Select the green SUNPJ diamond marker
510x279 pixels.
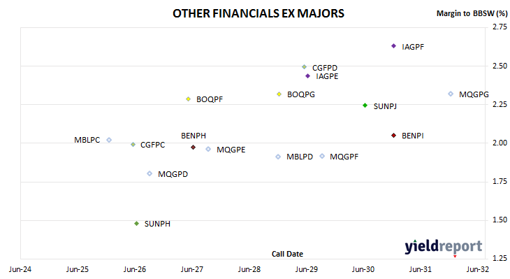pyautogui.click(x=365, y=106)
